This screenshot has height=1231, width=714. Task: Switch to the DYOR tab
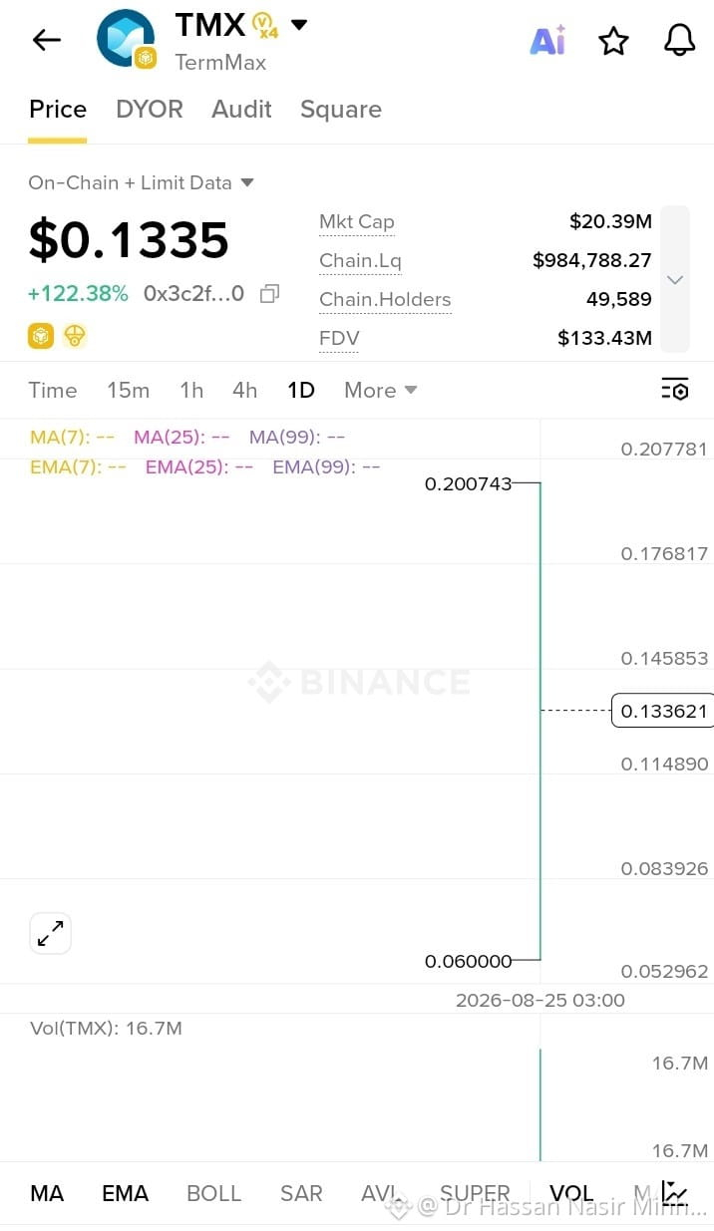(x=150, y=109)
